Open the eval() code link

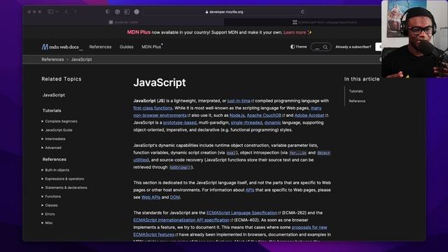point(231,153)
